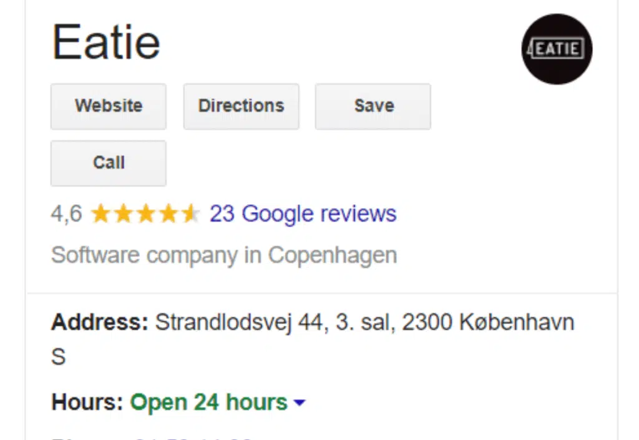
Task: Click the first gold rating star
Action: click(x=100, y=214)
